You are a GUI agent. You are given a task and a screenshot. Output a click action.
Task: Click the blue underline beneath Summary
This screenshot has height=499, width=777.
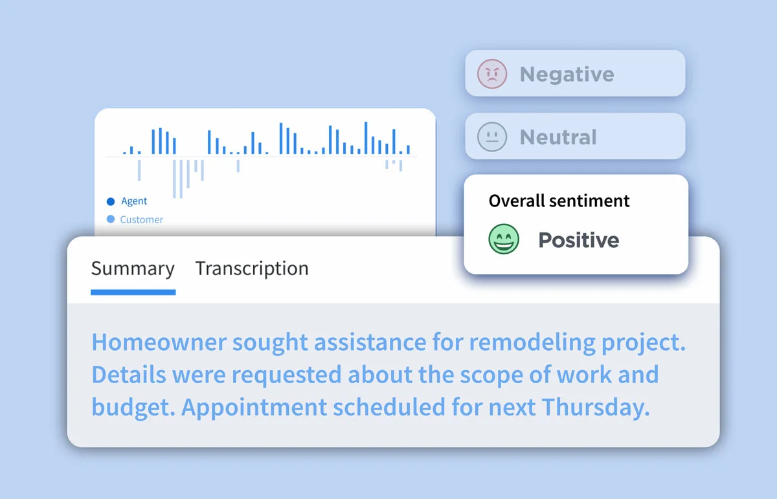pos(133,293)
